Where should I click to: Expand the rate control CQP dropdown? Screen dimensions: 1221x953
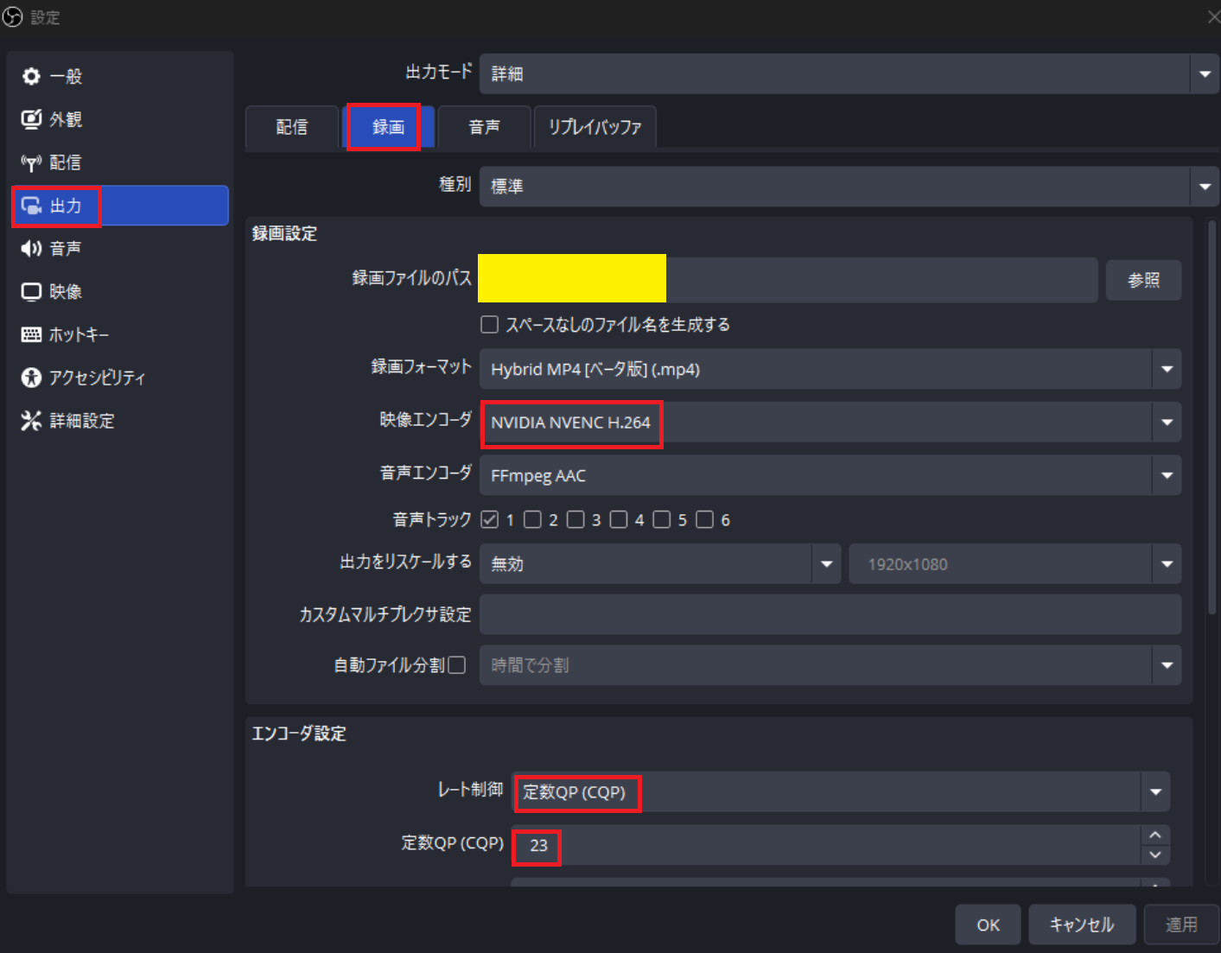(x=1155, y=792)
